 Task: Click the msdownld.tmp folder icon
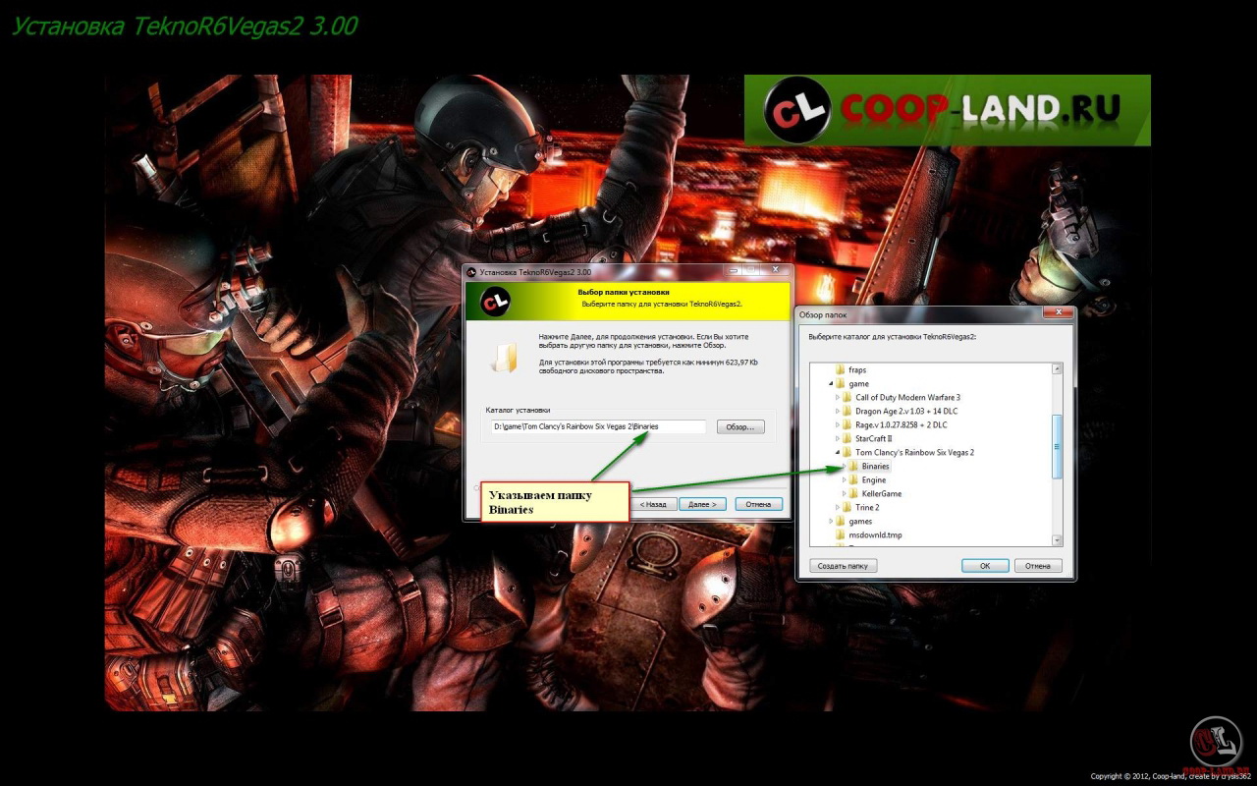pyautogui.click(x=841, y=534)
